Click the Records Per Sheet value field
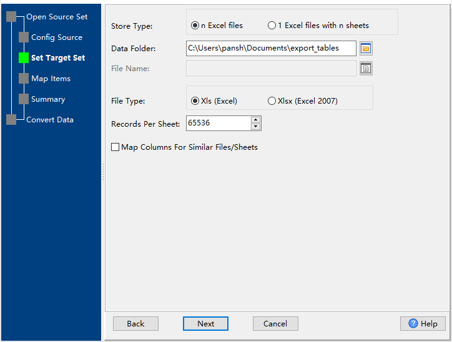The width and height of the screenshot is (452, 342). coord(219,124)
